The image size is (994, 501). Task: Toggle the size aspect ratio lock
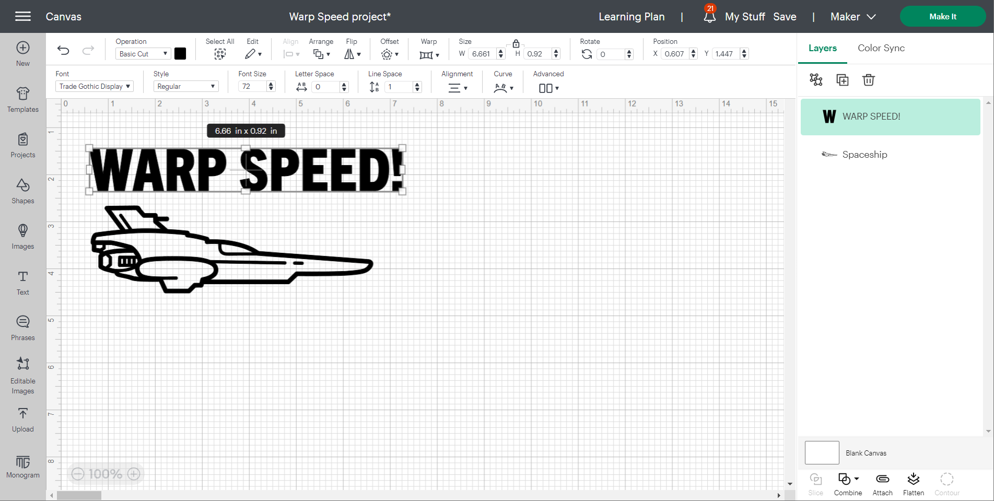pyautogui.click(x=516, y=43)
